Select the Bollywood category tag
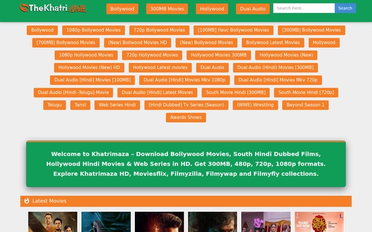The image size is (372, 232). coord(42,30)
